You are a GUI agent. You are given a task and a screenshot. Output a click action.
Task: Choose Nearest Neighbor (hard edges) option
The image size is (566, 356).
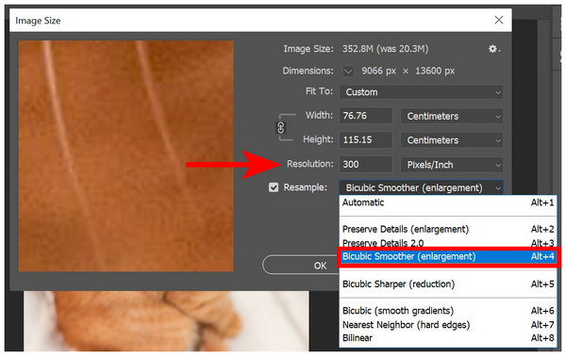[448, 325]
